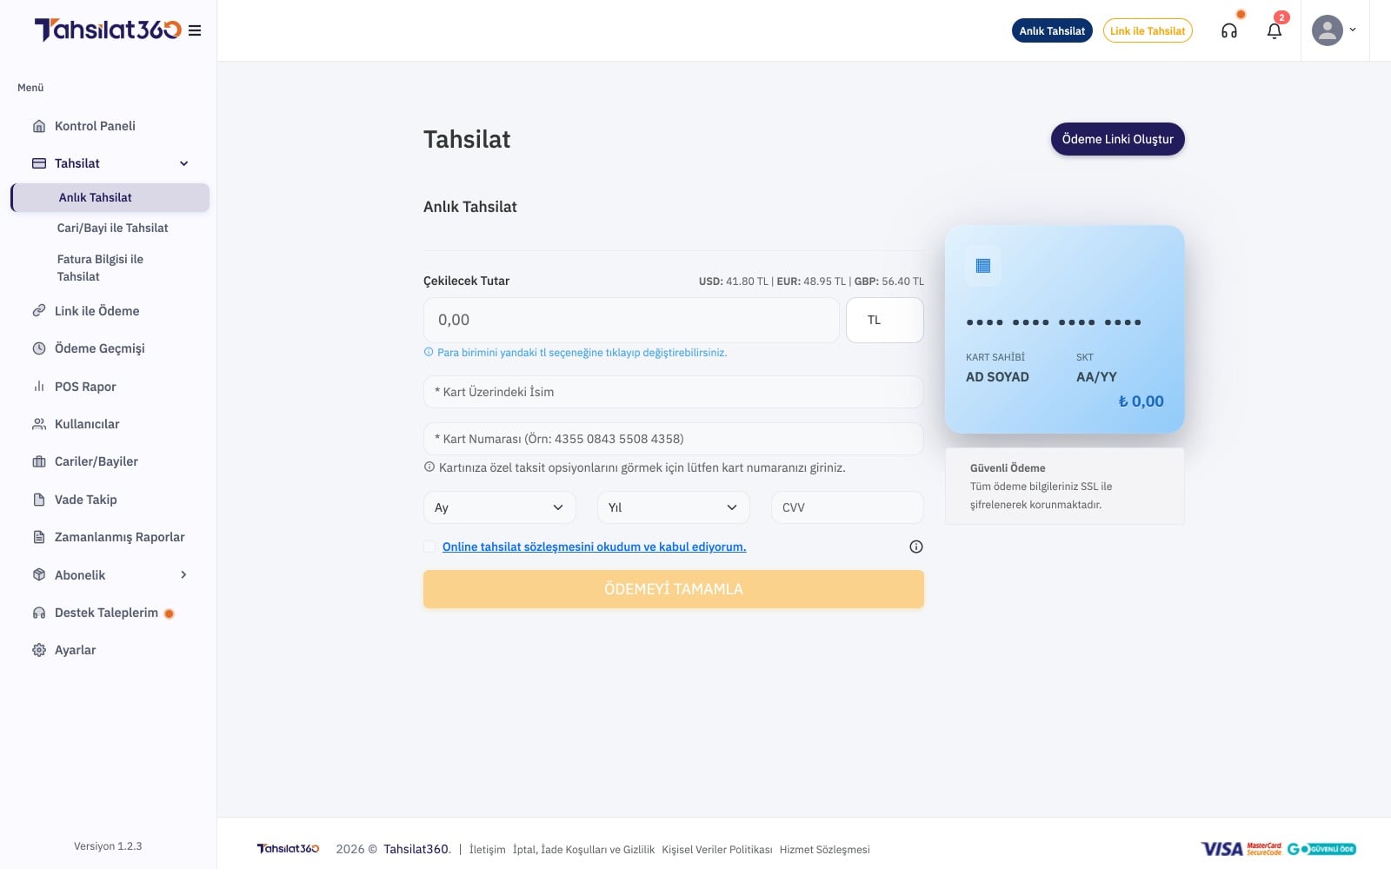
Task: Click the Kart Üzerindeki İsim field
Action: [673, 392]
